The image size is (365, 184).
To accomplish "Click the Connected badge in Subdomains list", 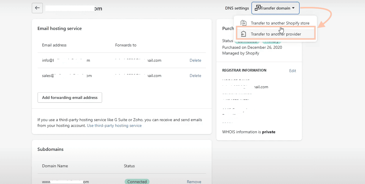I will click(137, 181).
